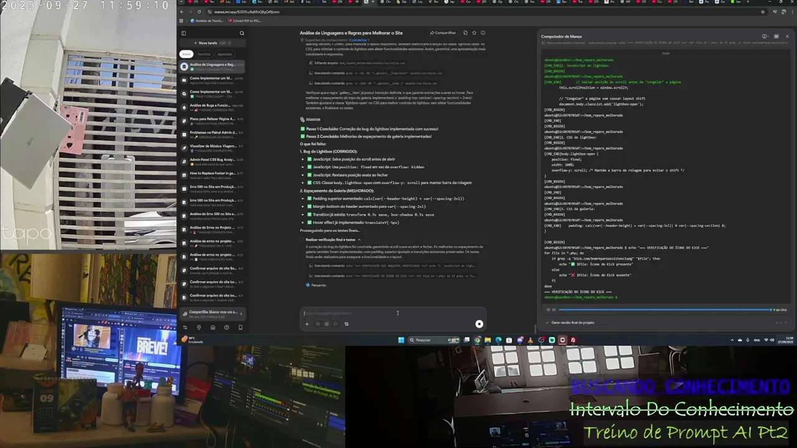Bookmark page with address bar star
This screenshot has width=797, height=448.
[x=763, y=12]
